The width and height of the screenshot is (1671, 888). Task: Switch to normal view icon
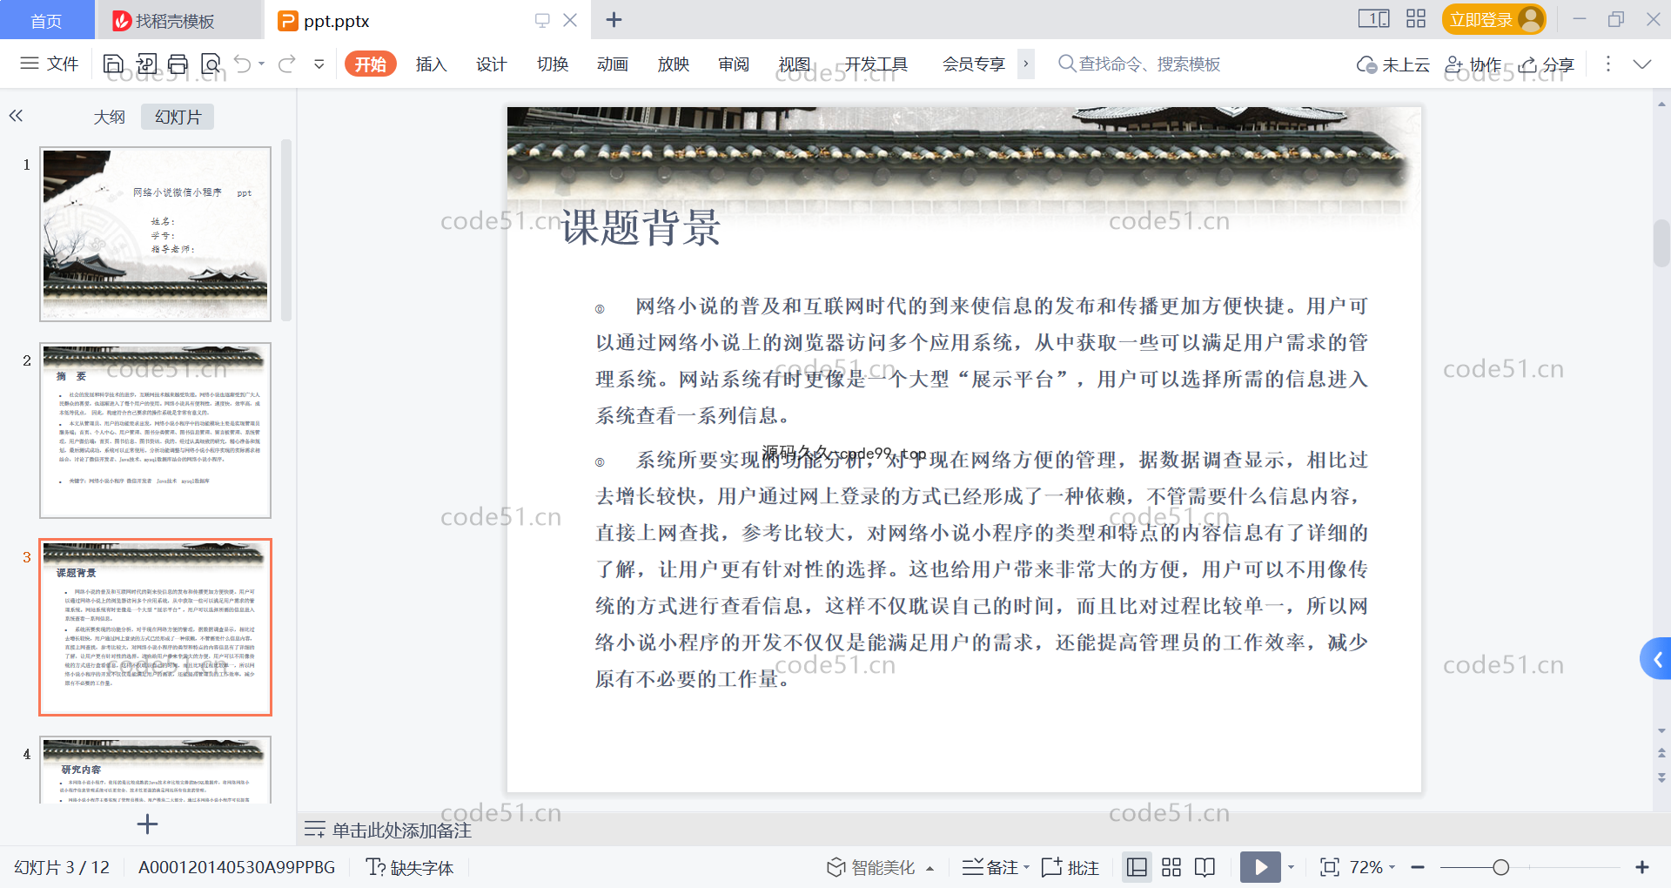pyautogui.click(x=1137, y=867)
